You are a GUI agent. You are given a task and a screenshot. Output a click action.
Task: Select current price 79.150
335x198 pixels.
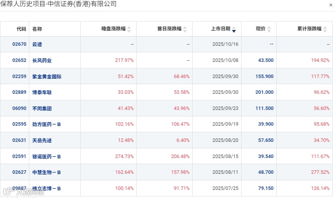[x=266, y=188]
